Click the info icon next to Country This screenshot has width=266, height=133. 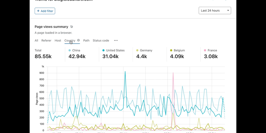[x=78, y=40]
